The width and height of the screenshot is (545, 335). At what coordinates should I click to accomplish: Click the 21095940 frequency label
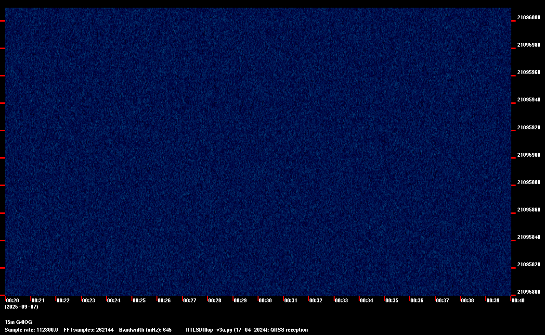click(529, 99)
